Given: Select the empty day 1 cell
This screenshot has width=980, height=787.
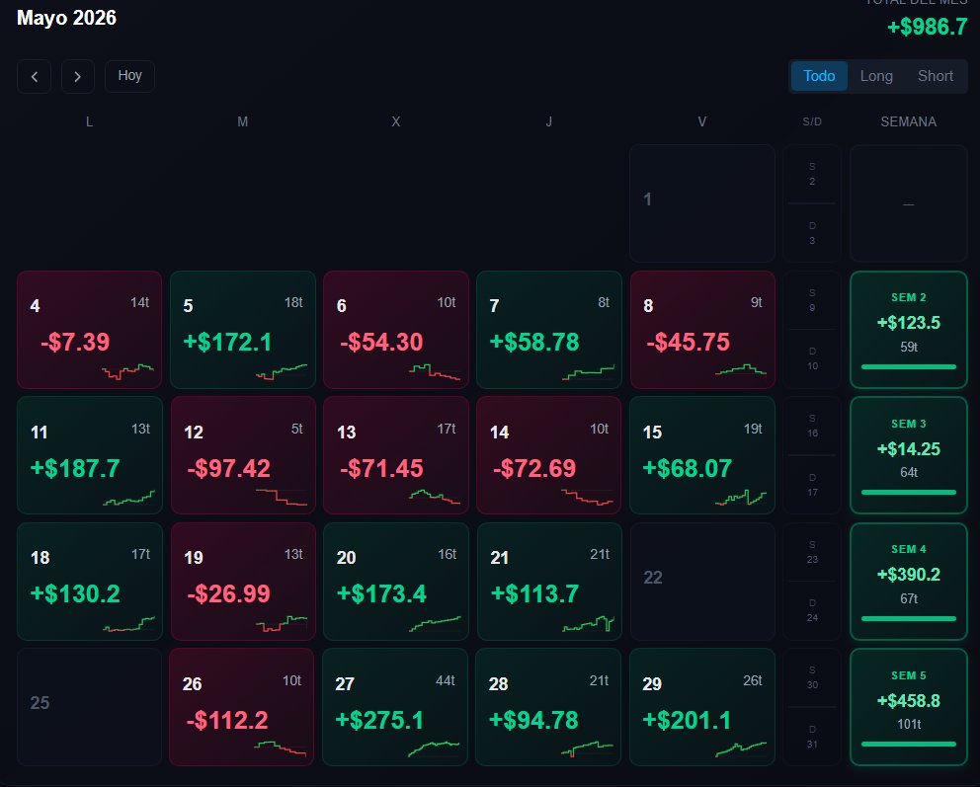Looking at the screenshot, I should (x=702, y=203).
